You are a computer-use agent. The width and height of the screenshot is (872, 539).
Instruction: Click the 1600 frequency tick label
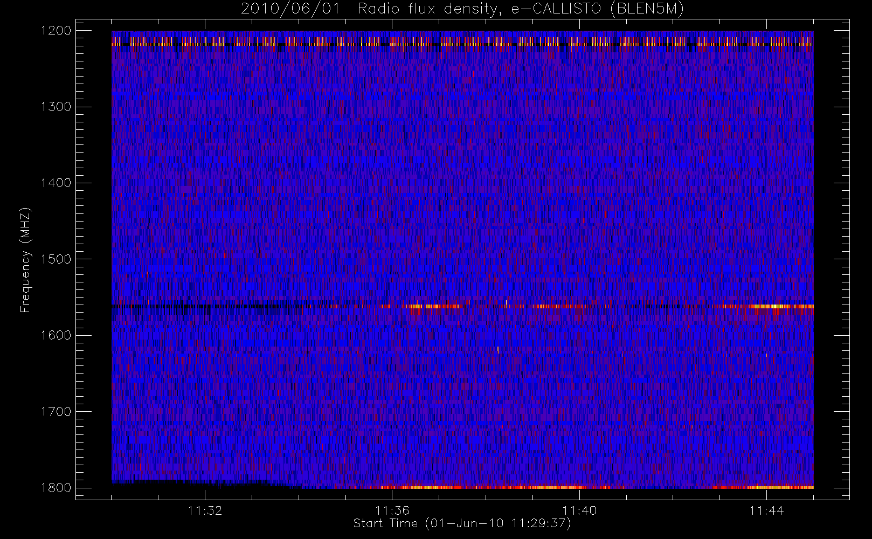coord(57,335)
